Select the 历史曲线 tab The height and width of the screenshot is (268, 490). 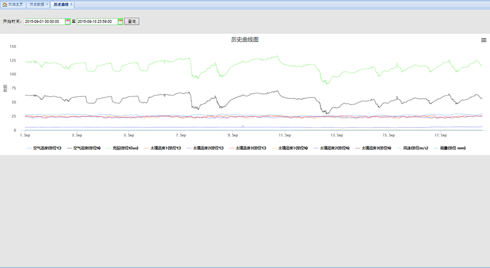click(60, 4)
